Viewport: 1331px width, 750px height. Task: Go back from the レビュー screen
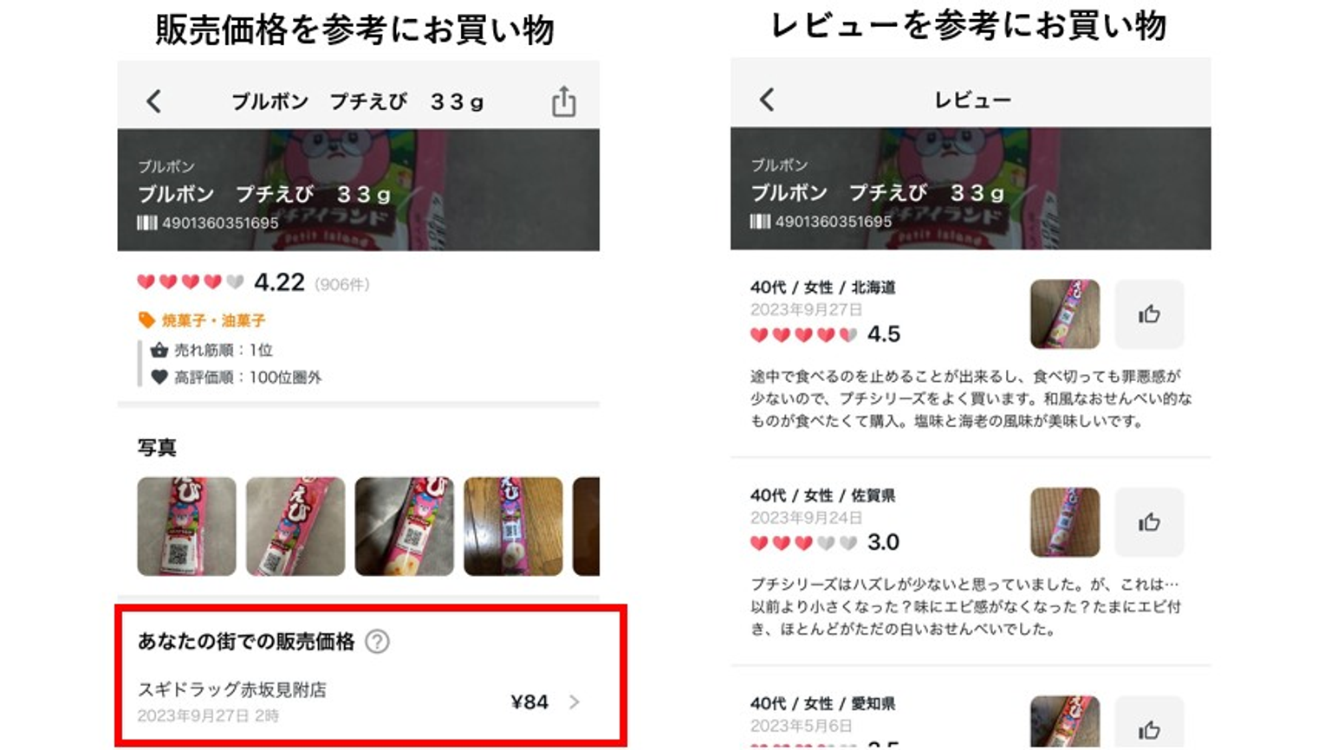click(767, 100)
